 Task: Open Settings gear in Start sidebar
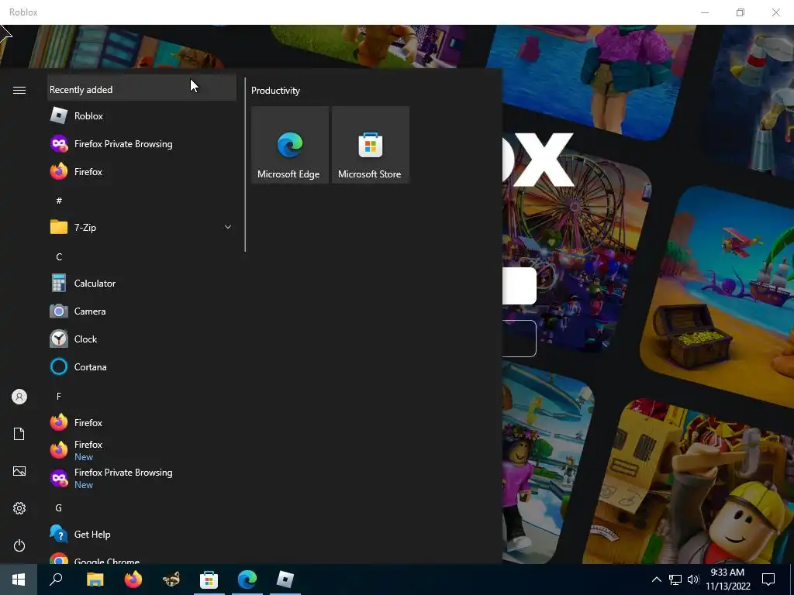tap(19, 508)
